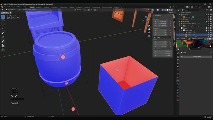
Task: Uncheck the References collection checkbox
Action: point(206,21)
